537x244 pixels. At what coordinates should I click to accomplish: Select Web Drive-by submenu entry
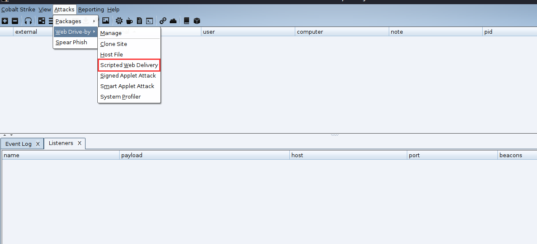coord(75,32)
